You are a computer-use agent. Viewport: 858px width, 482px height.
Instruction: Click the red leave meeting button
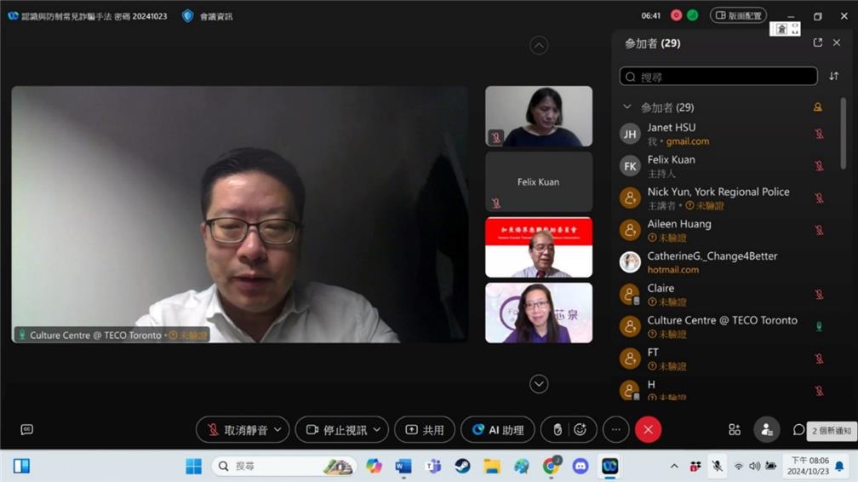648,430
